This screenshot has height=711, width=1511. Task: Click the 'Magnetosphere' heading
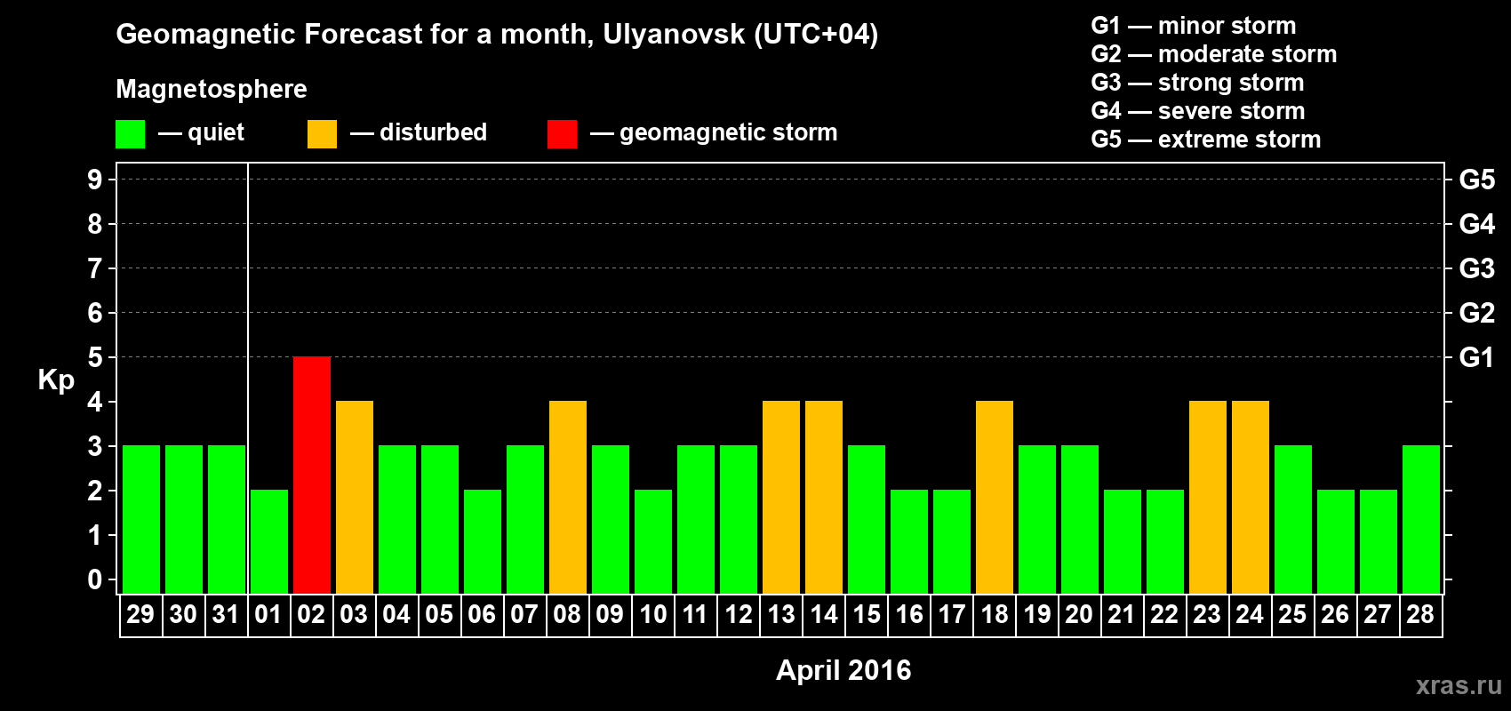tap(212, 89)
